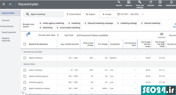Click the digital marketing agency keyword
The height and width of the screenshot is (95, 176).
tap(38, 76)
